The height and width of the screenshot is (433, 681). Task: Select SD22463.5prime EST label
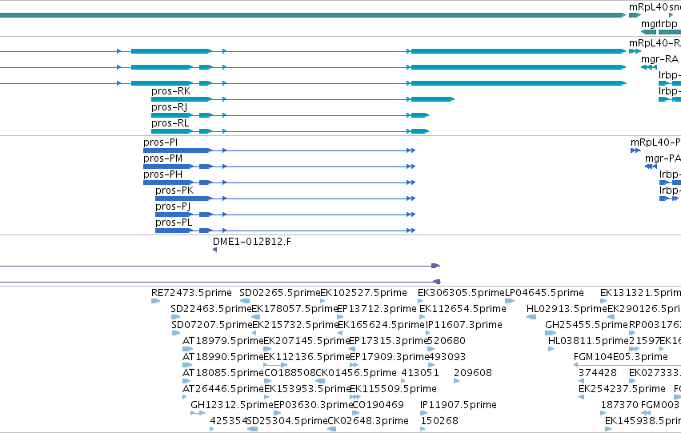tap(211, 309)
